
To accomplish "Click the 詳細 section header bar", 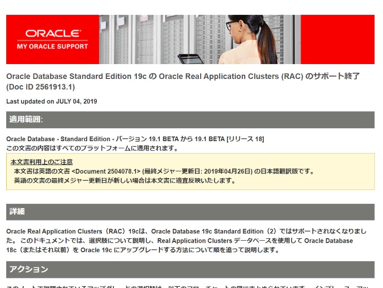I will pyautogui.click(x=190, y=211).
